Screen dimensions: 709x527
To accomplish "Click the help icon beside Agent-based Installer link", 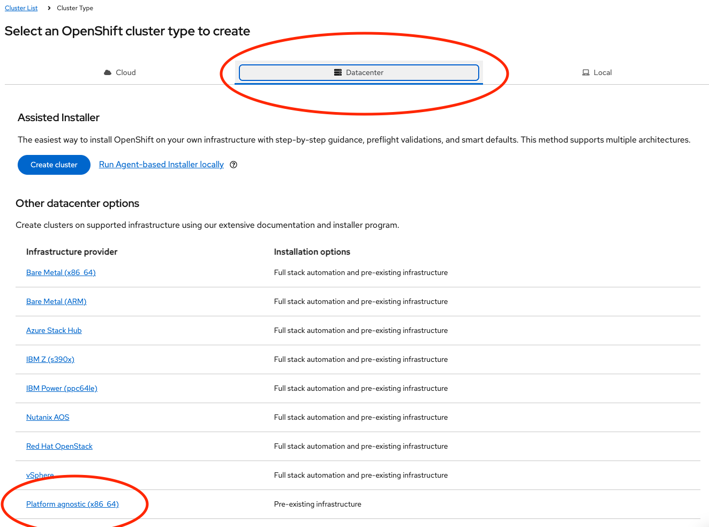I will click(x=233, y=165).
